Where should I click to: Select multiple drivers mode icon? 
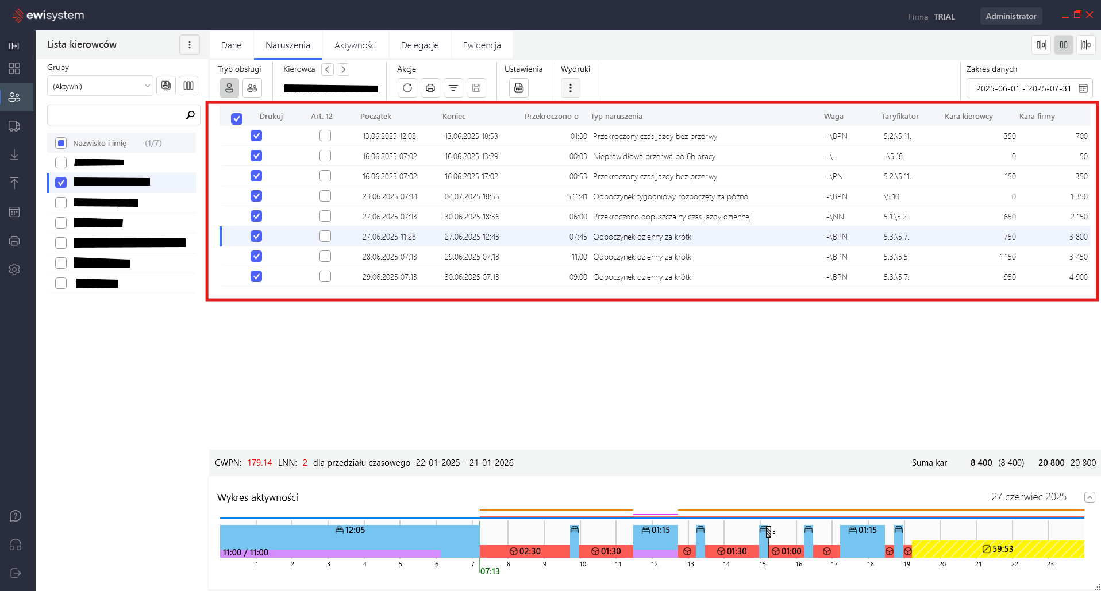click(x=252, y=88)
